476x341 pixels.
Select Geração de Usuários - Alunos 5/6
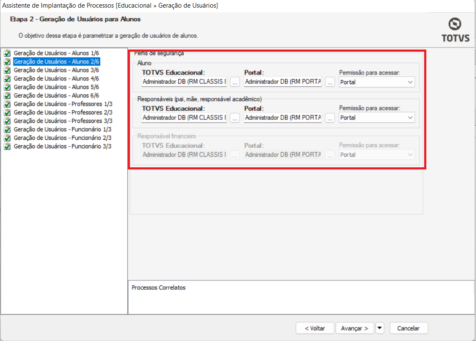pyautogui.click(x=56, y=87)
